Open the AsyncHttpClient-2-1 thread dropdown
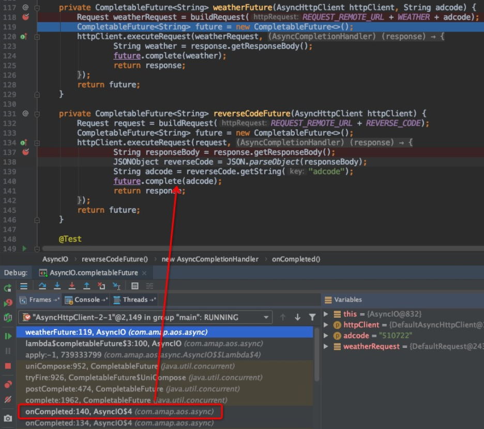The image size is (484, 429). coord(266,317)
